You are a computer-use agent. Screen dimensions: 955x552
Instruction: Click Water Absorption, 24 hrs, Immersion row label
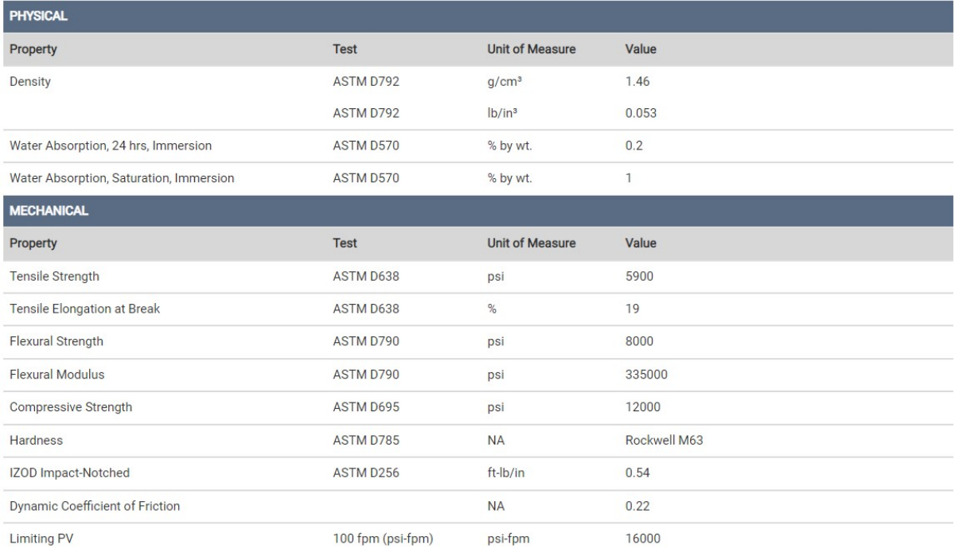pos(98,146)
